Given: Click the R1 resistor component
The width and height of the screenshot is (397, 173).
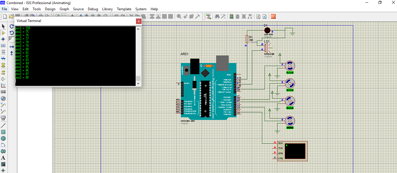Looking at the screenshot, I should pos(247,39).
